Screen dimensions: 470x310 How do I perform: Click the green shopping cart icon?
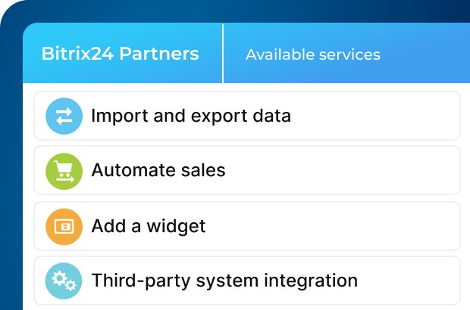click(x=64, y=170)
